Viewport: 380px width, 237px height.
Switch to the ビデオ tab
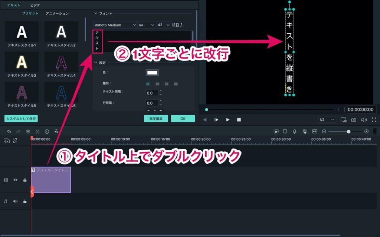click(x=35, y=5)
